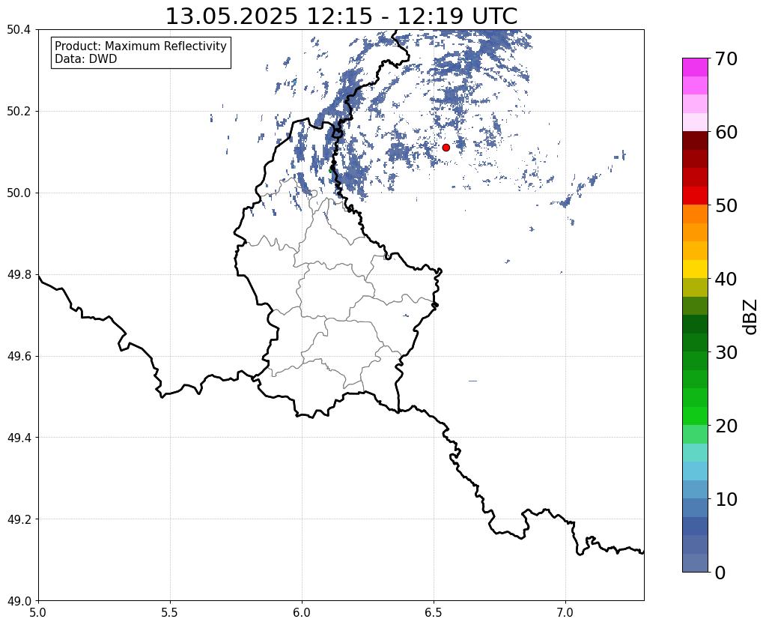Click the "Data: DWD" text in the legend box
The height and width of the screenshot is (625, 766).
(85, 59)
